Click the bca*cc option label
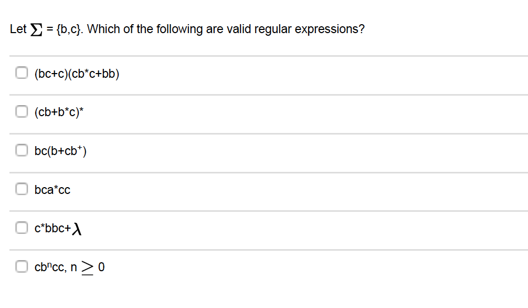 [52, 190]
